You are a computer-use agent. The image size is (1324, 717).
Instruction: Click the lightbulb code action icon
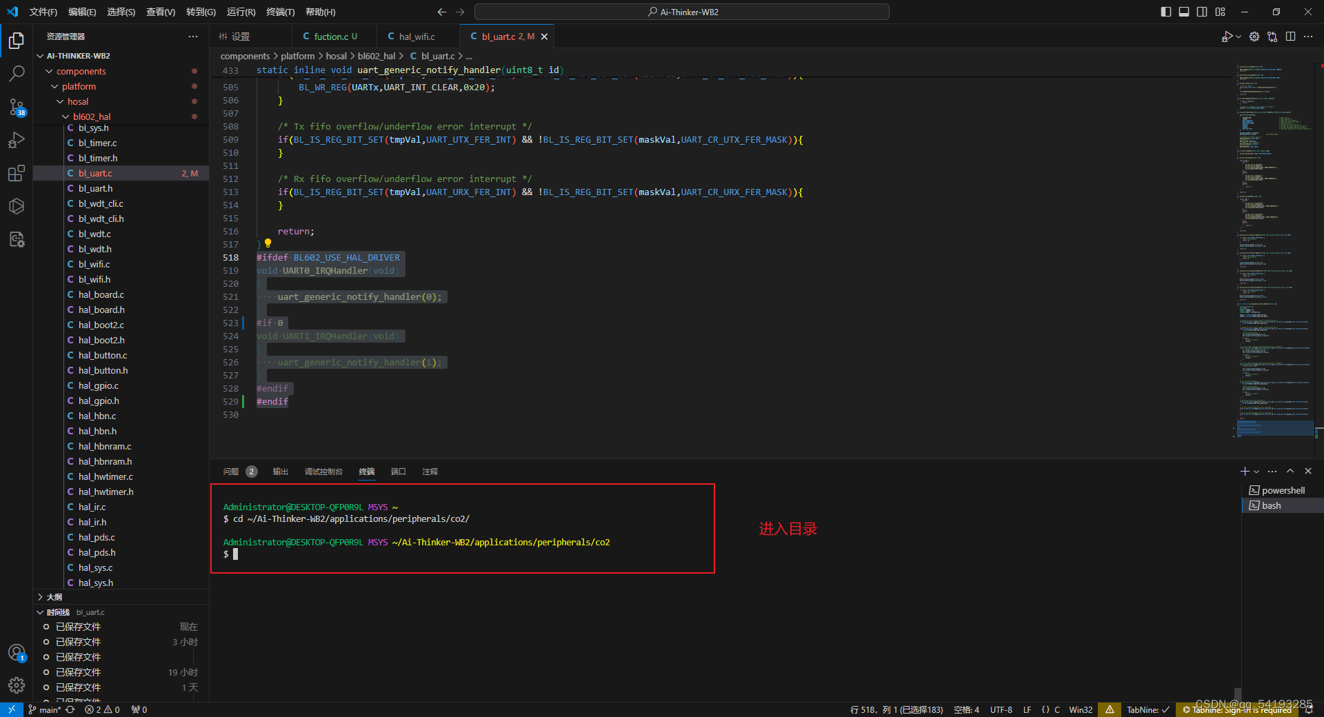[x=268, y=243]
